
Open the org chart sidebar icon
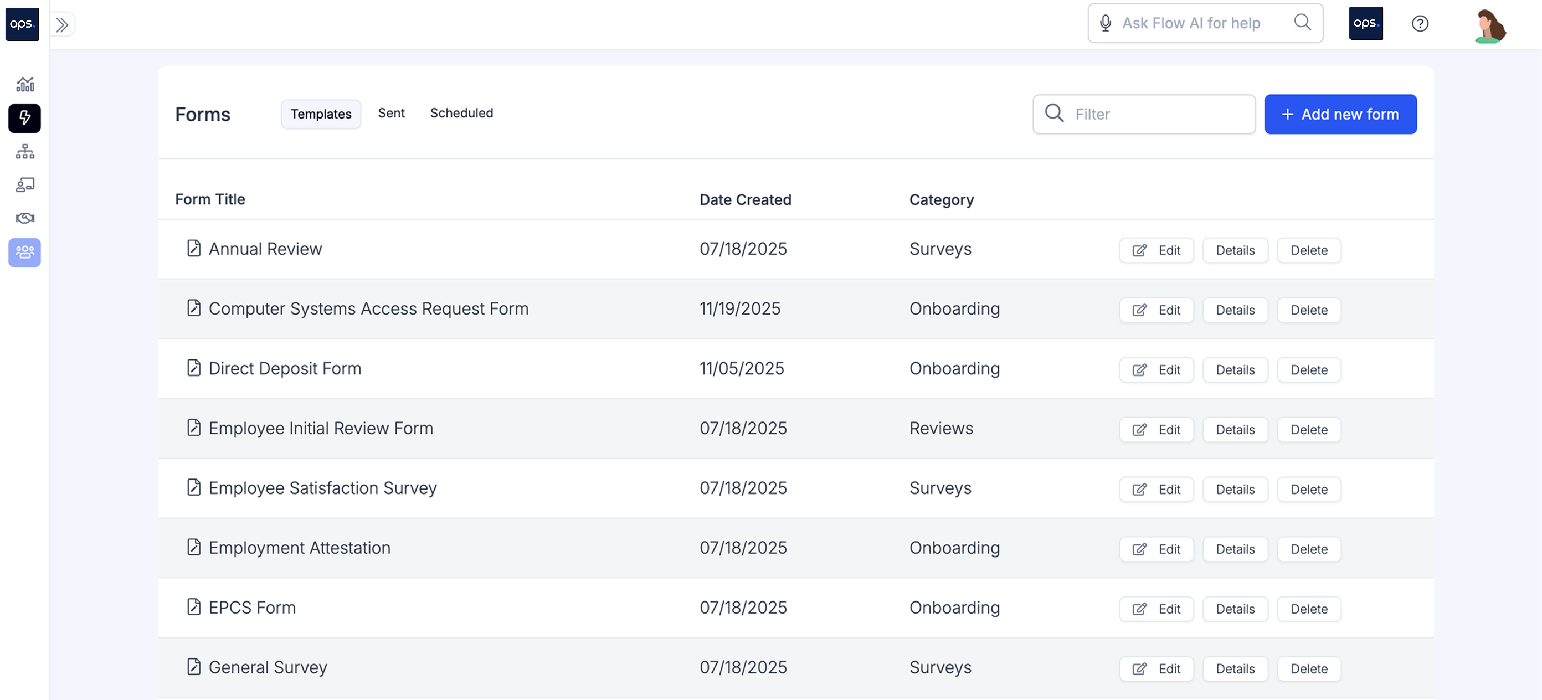pos(24,151)
